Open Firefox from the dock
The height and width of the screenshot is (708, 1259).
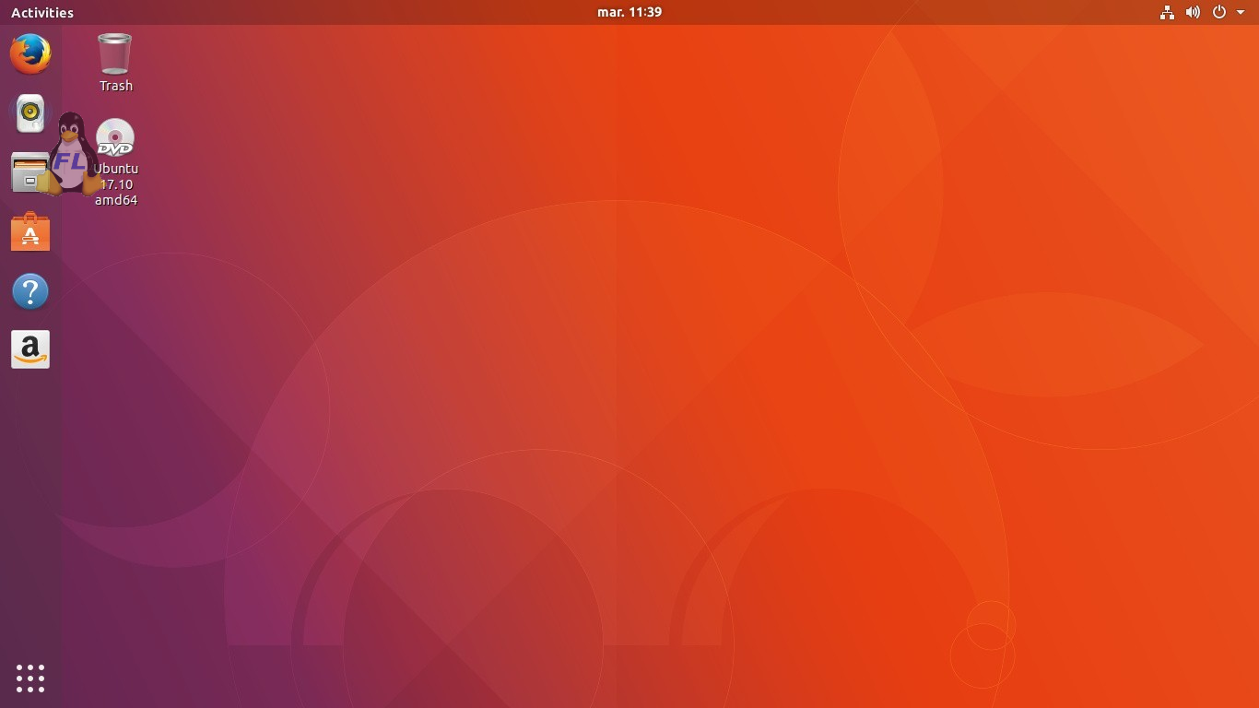[29, 53]
